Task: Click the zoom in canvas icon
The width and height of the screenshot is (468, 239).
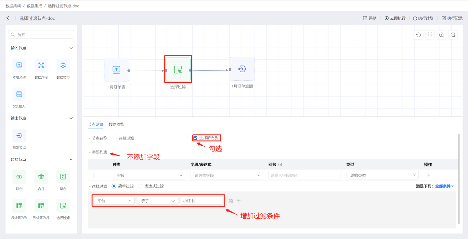Action: [441, 35]
